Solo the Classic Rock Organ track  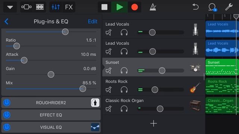[124, 109]
